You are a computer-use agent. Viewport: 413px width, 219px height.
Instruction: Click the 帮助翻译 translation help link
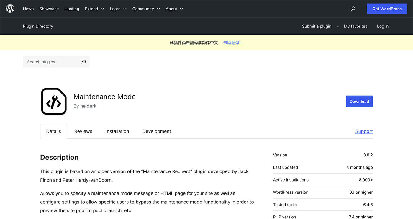pyautogui.click(x=233, y=43)
